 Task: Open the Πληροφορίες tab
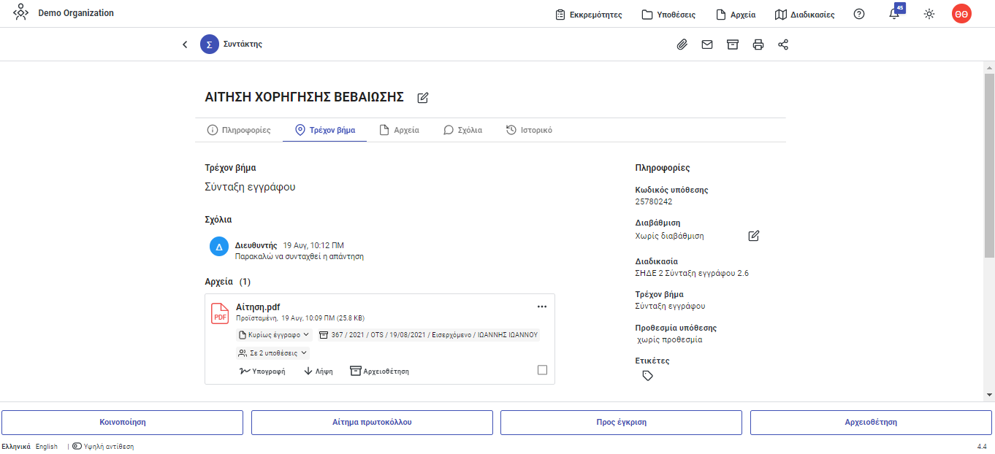(x=239, y=130)
